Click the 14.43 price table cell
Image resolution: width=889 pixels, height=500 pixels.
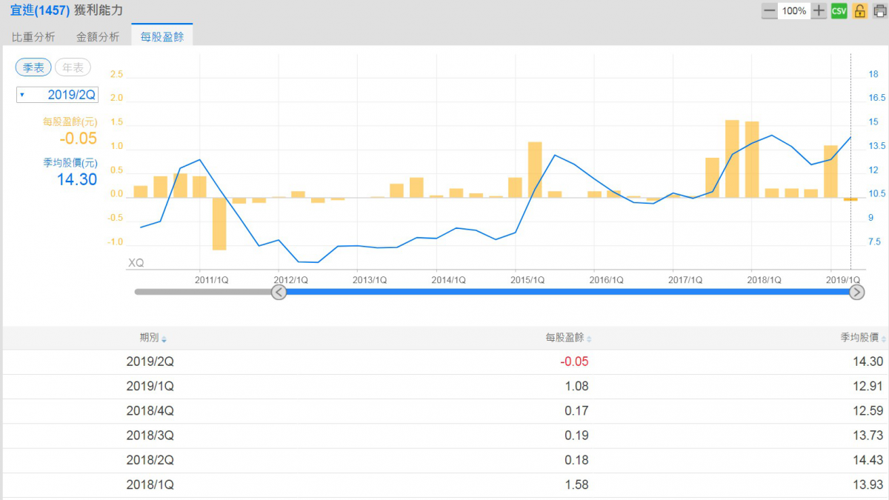[868, 460]
